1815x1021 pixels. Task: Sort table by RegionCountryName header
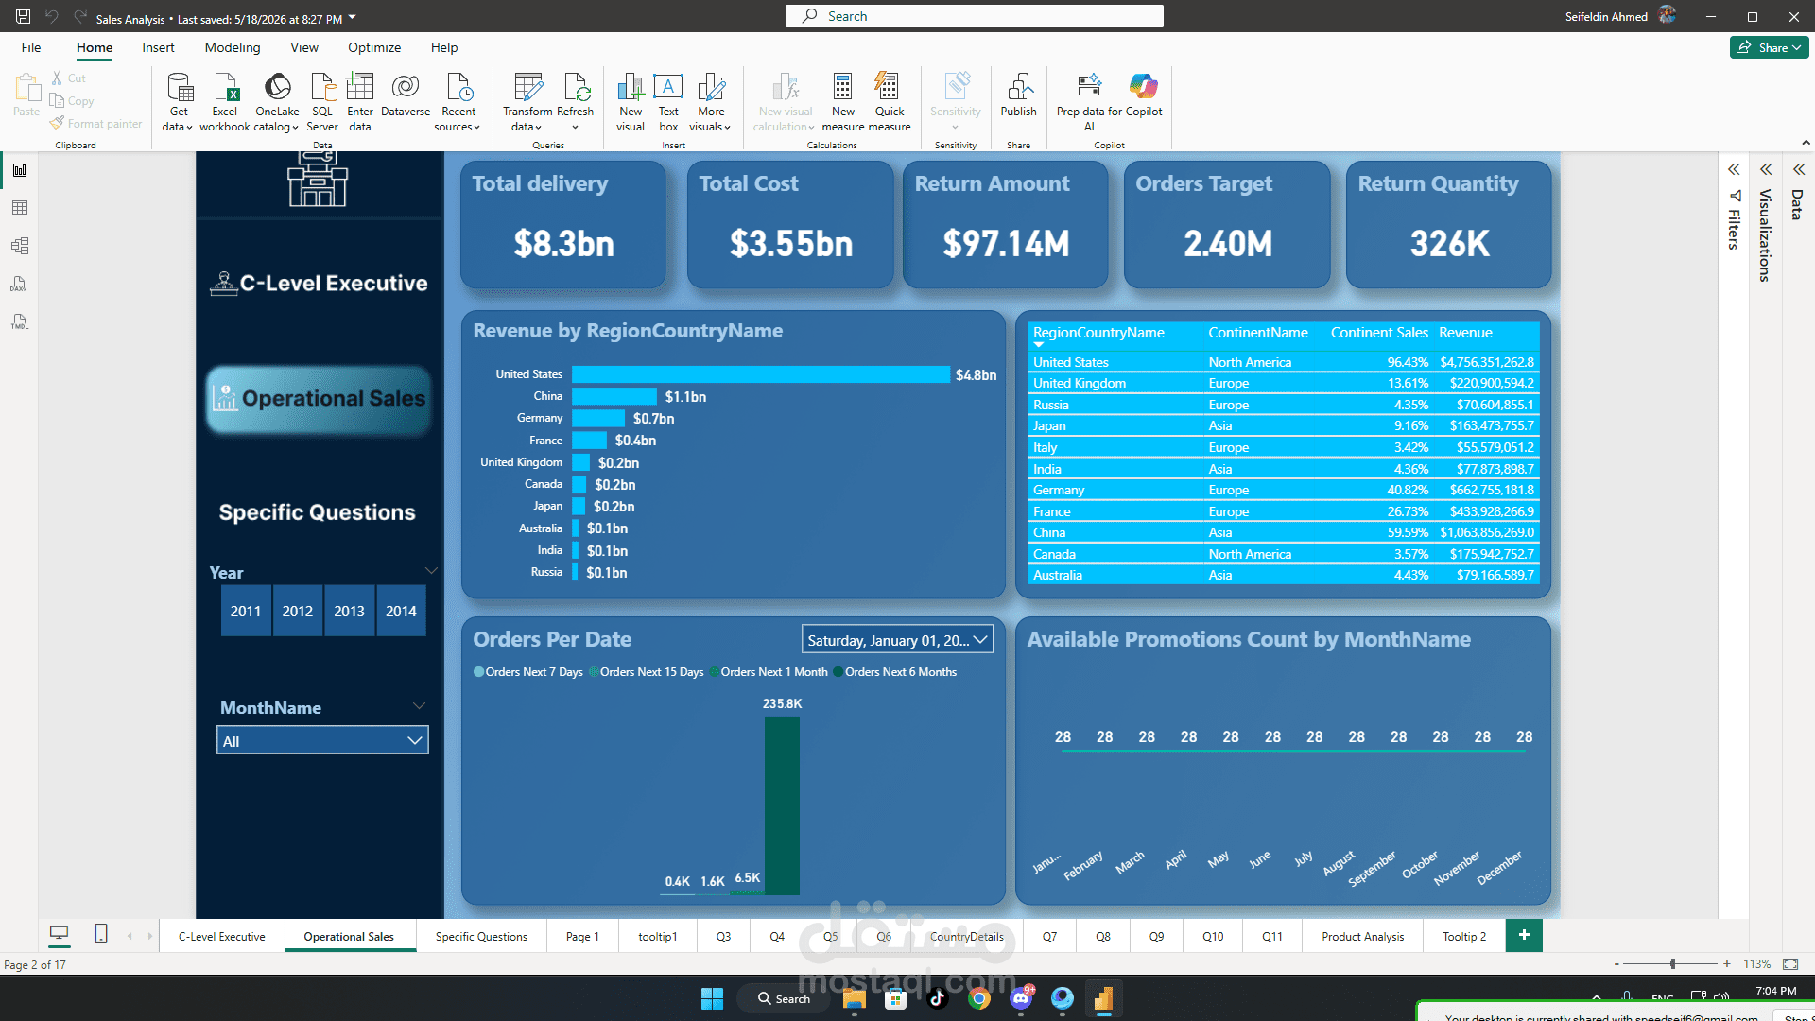point(1098,333)
